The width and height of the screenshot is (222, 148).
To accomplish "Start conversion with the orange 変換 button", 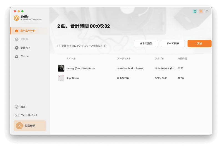I will click(x=200, y=44).
